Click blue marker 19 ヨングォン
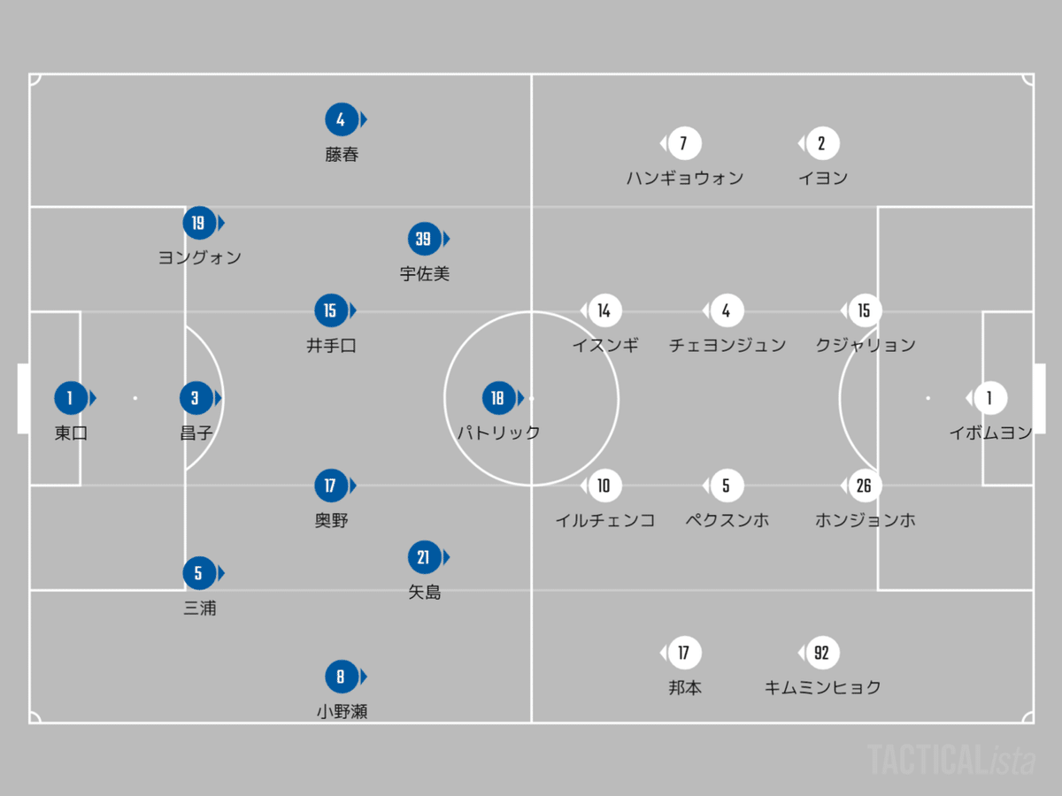The height and width of the screenshot is (796, 1062). pos(198,223)
